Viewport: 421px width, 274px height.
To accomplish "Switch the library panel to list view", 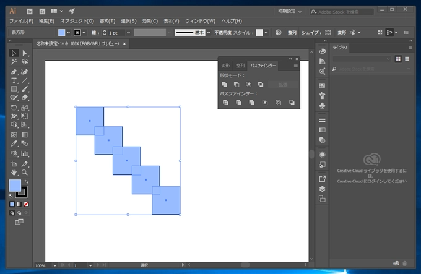I will coord(407,59).
